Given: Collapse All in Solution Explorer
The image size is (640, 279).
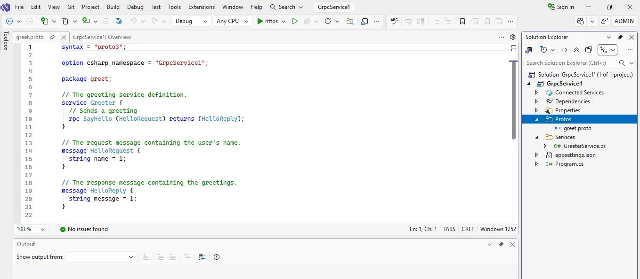Looking at the screenshot, I should coord(576,50).
